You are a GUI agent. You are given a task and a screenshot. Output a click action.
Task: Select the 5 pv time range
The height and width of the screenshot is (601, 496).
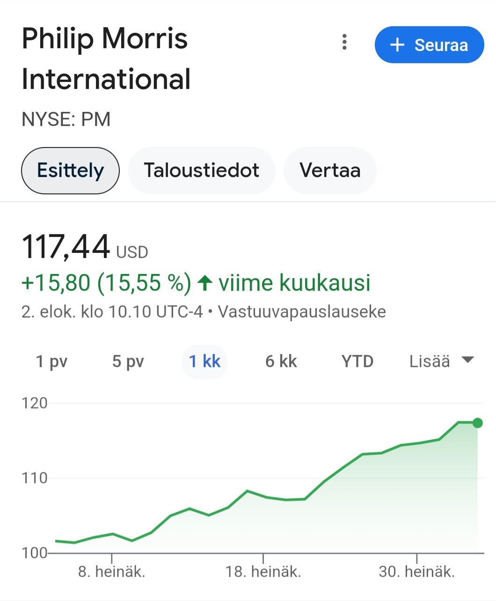pos(128,362)
